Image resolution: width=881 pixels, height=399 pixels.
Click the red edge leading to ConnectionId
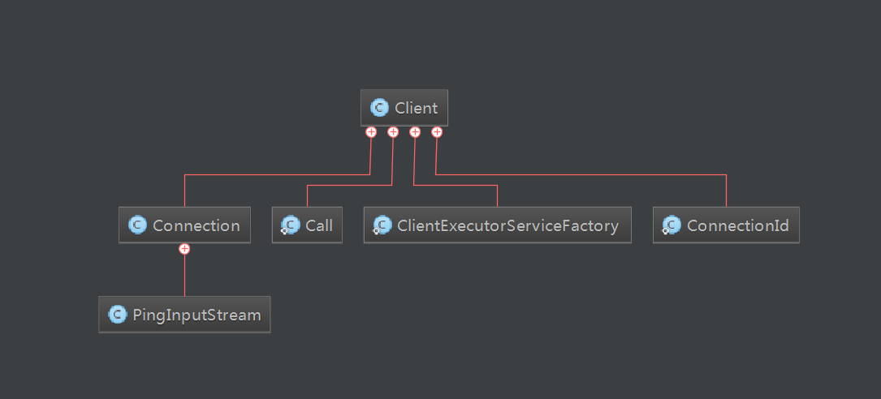click(x=581, y=174)
